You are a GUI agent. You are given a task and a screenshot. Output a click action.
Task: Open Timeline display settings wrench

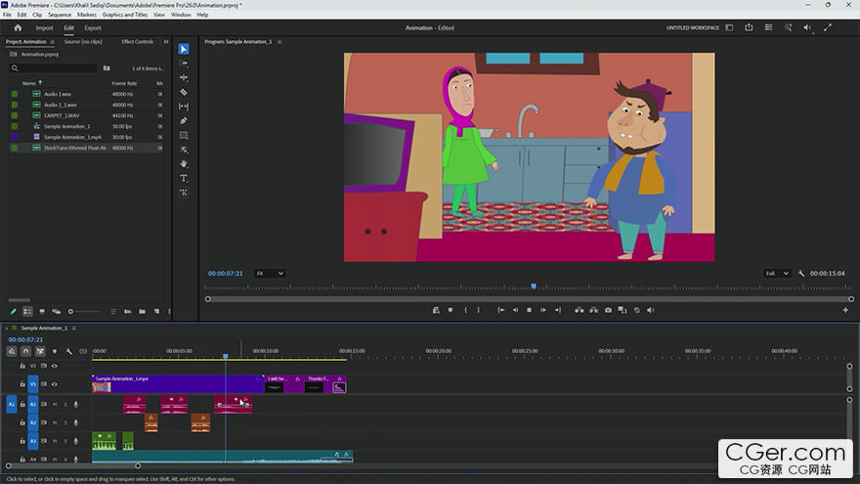tap(68, 351)
